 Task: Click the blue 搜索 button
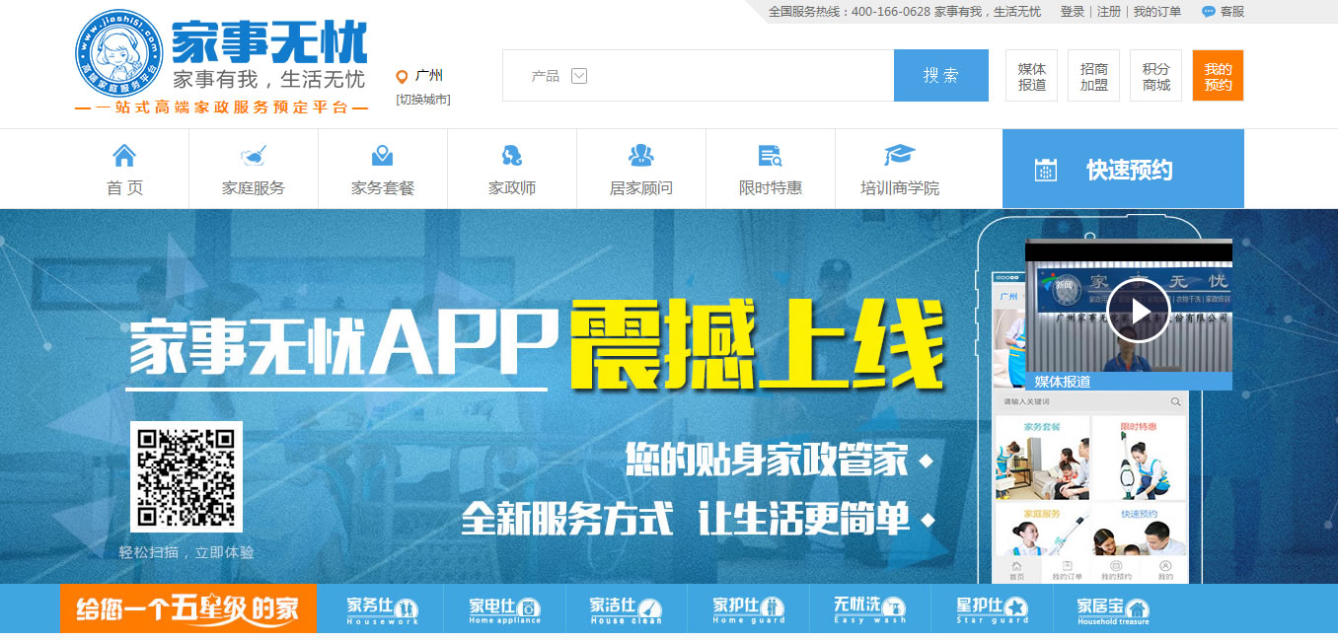(x=941, y=76)
